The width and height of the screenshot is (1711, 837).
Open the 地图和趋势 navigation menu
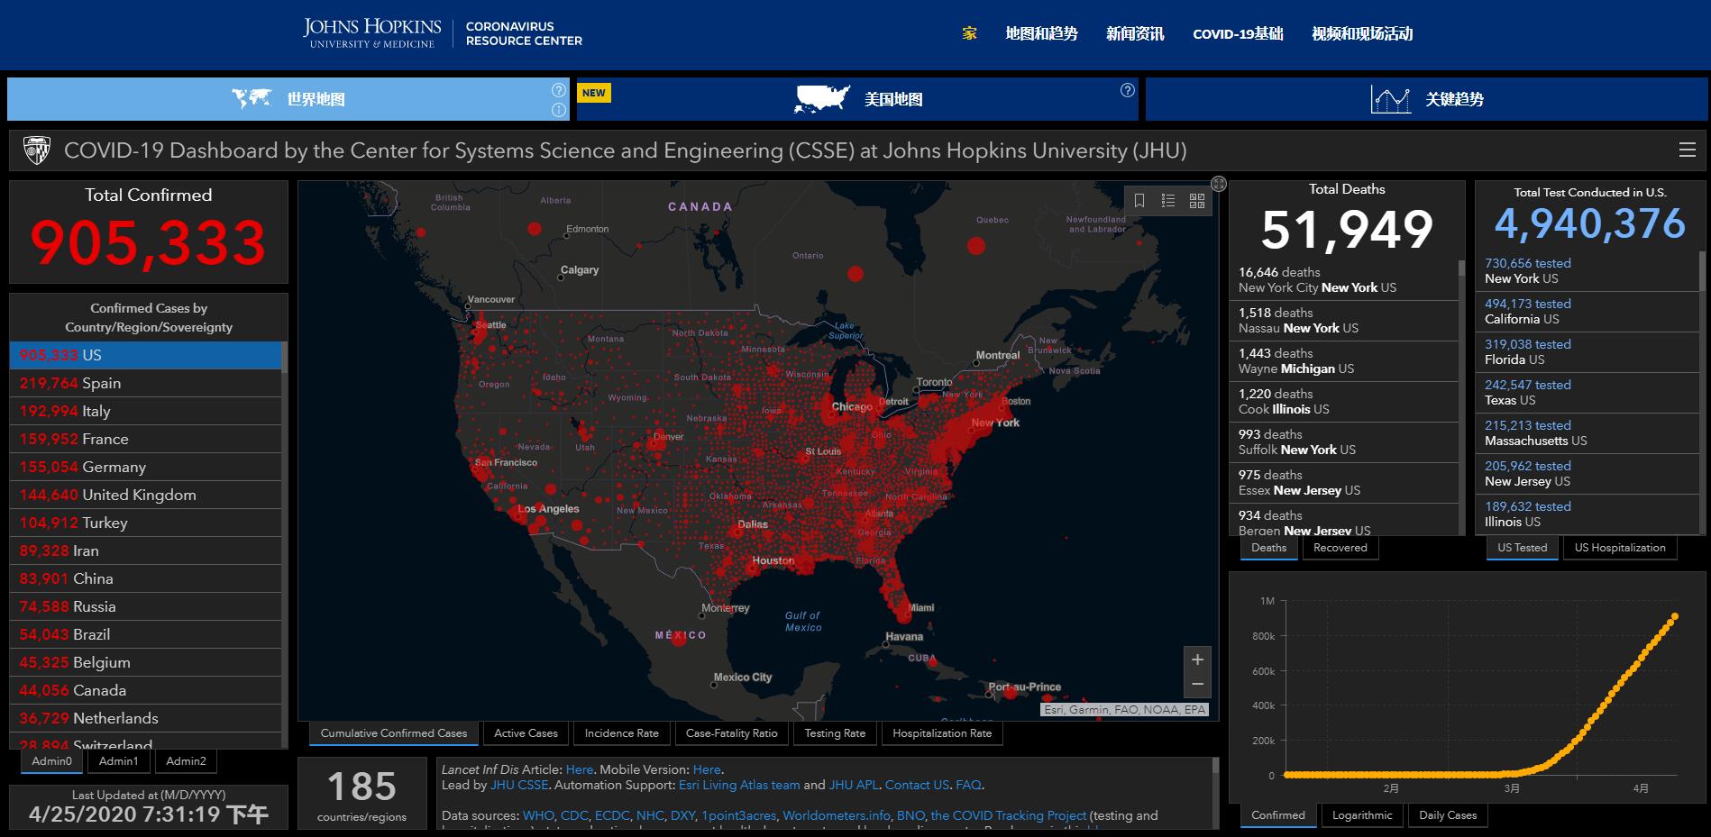[x=1041, y=34]
